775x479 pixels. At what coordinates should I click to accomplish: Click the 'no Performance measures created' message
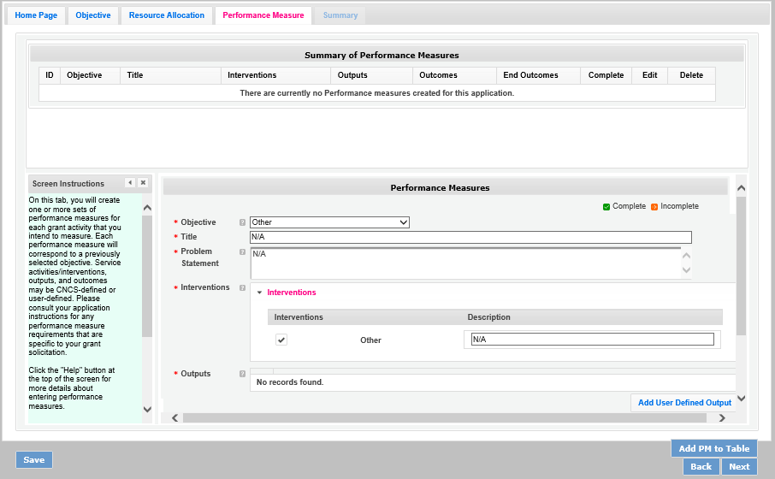click(377, 93)
